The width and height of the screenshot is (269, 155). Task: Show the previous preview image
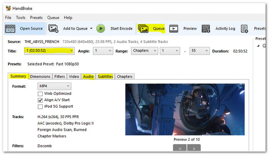point(180,148)
